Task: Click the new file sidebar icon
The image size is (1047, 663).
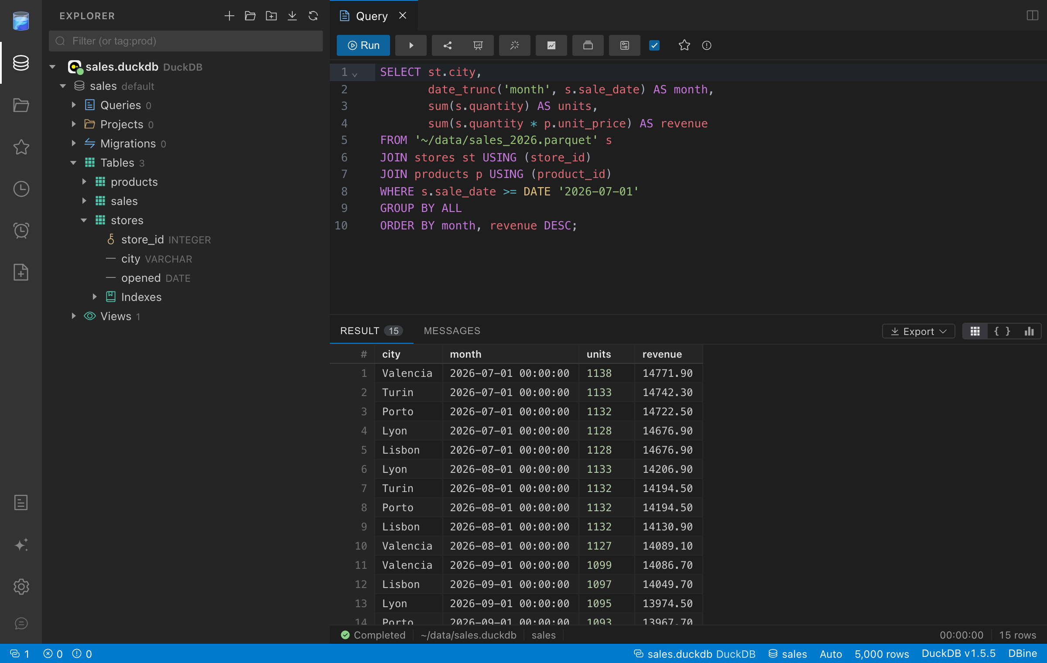Action: [21, 272]
